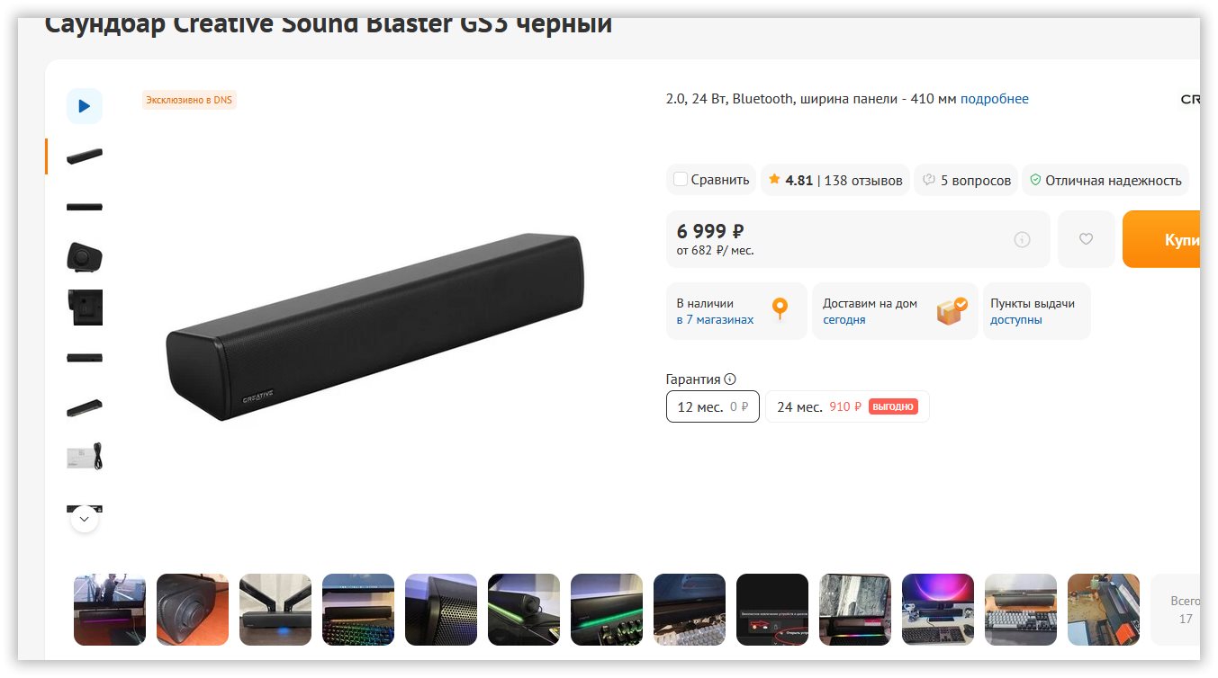Tick the Сравнить compare checkbox
Viewport: 1218px width, 678px height.
point(681,180)
